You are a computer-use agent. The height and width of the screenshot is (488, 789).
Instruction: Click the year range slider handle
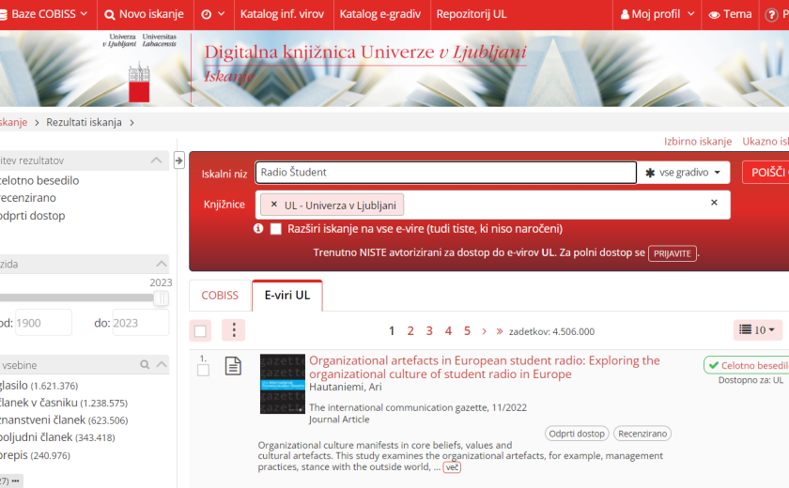pos(161,298)
